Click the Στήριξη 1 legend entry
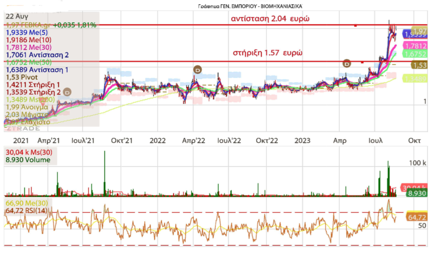This screenshot has height=260, width=433. (x=33, y=85)
